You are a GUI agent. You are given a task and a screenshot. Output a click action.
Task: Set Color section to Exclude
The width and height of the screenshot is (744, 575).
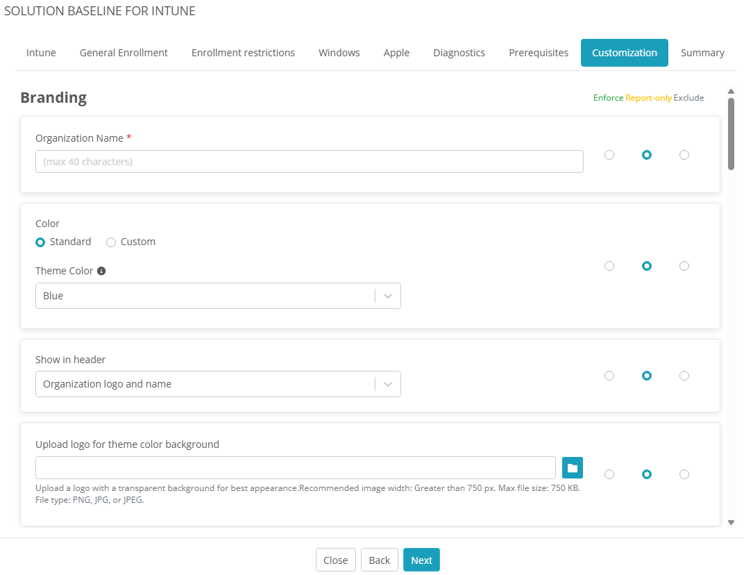tap(684, 266)
